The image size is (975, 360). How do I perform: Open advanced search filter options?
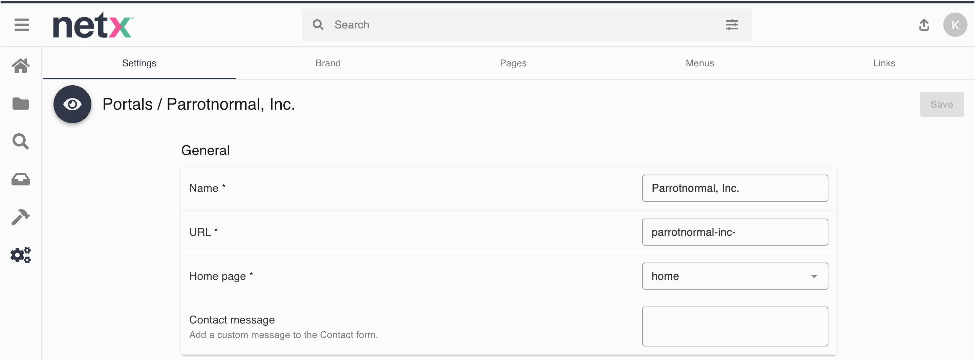coord(732,25)
